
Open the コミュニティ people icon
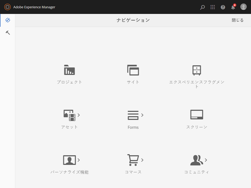coord(196,160)
